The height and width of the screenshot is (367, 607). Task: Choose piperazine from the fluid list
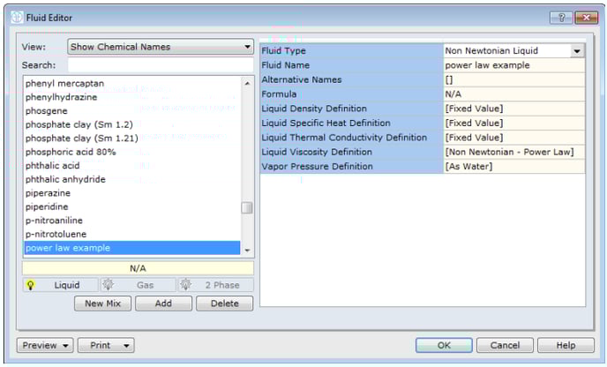point(49,192)
